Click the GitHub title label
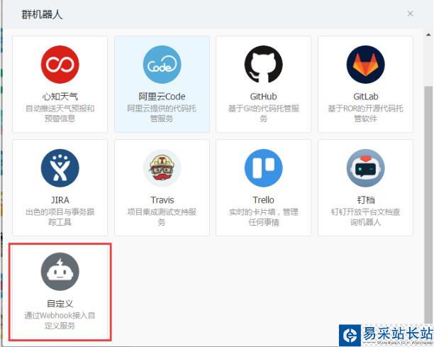Viewport: 434px width, 347px height. pos(264,97)
